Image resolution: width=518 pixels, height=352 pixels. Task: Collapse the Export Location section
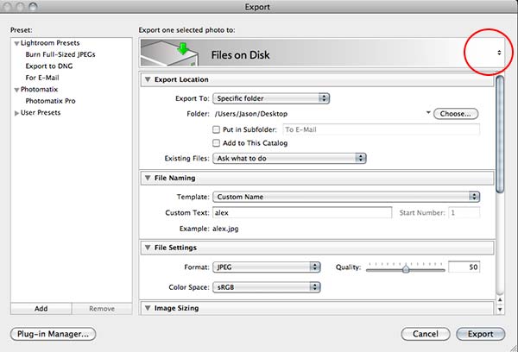click(148, 79)
